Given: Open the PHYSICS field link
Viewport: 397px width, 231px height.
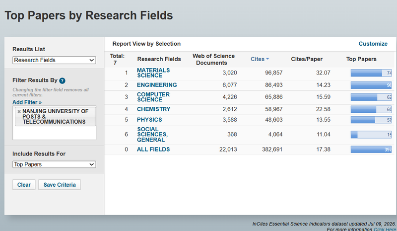Looking at the screenshot, I should pyautogui.click(x=149, y=120).
